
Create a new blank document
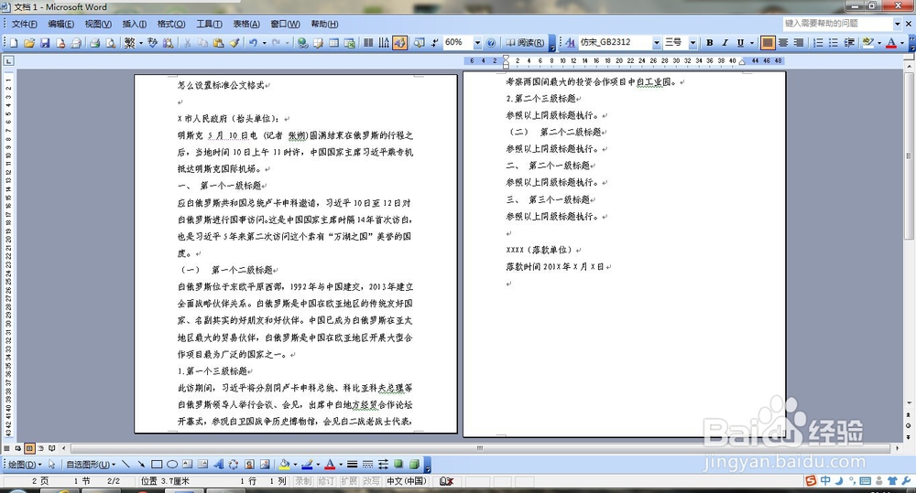[x=14, y=43]
